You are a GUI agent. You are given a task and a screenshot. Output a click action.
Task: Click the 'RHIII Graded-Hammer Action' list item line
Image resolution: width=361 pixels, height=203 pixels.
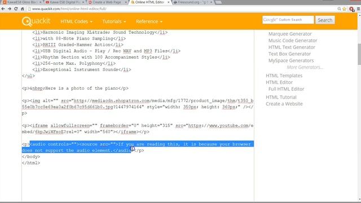[x=78, y=45]
